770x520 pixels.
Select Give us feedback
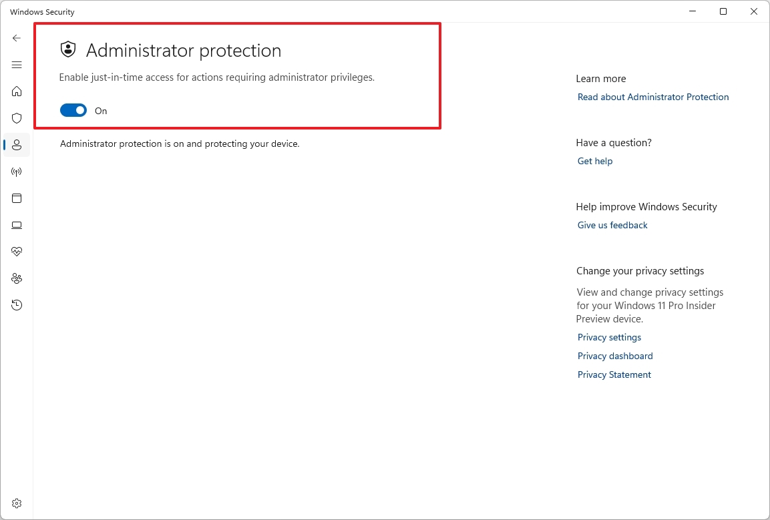click(612, 225)
